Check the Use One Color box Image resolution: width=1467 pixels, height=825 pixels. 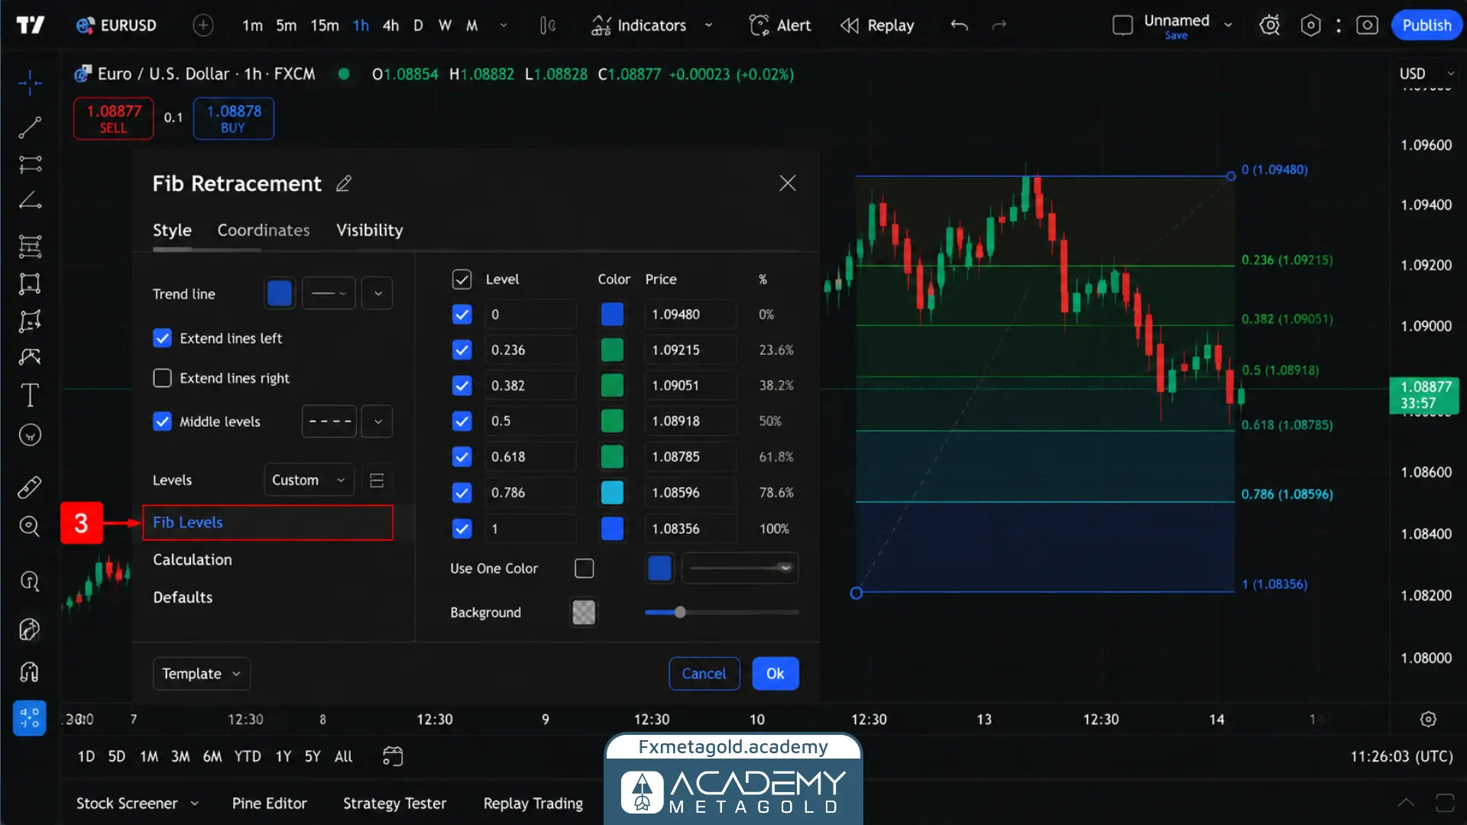pyautogui.click(x=584, y=568)
